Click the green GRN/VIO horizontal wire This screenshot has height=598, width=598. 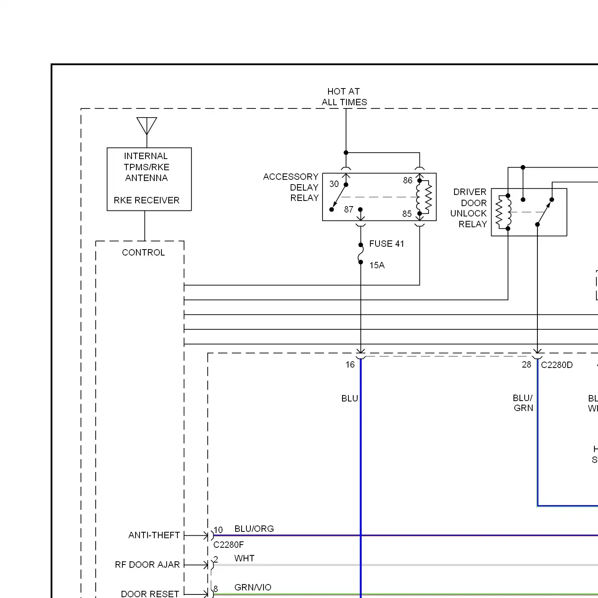point(406,594)
